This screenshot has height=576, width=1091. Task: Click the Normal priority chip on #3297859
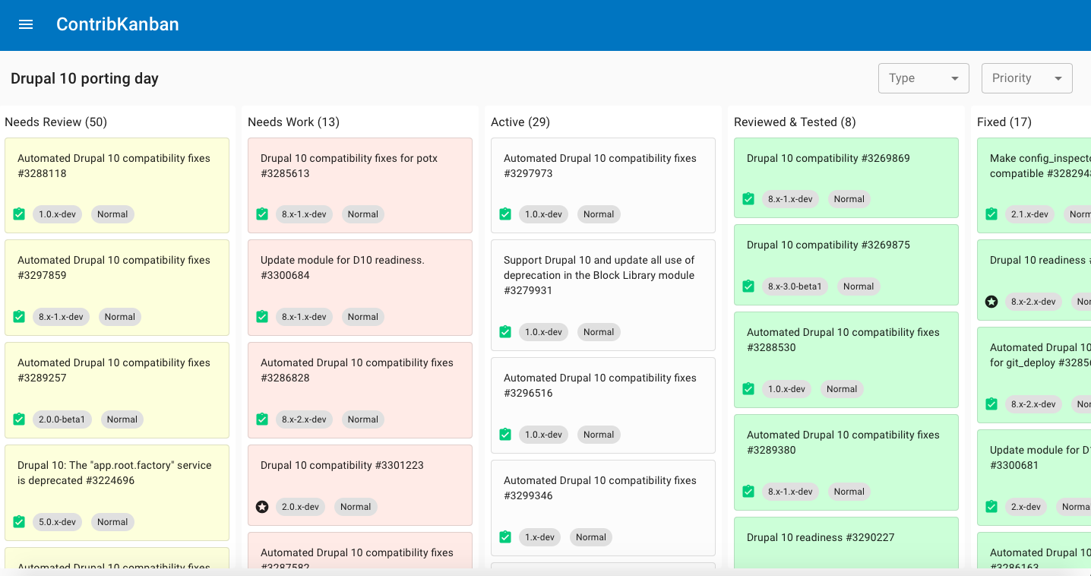pyautogui.click(x=120, y=317)
